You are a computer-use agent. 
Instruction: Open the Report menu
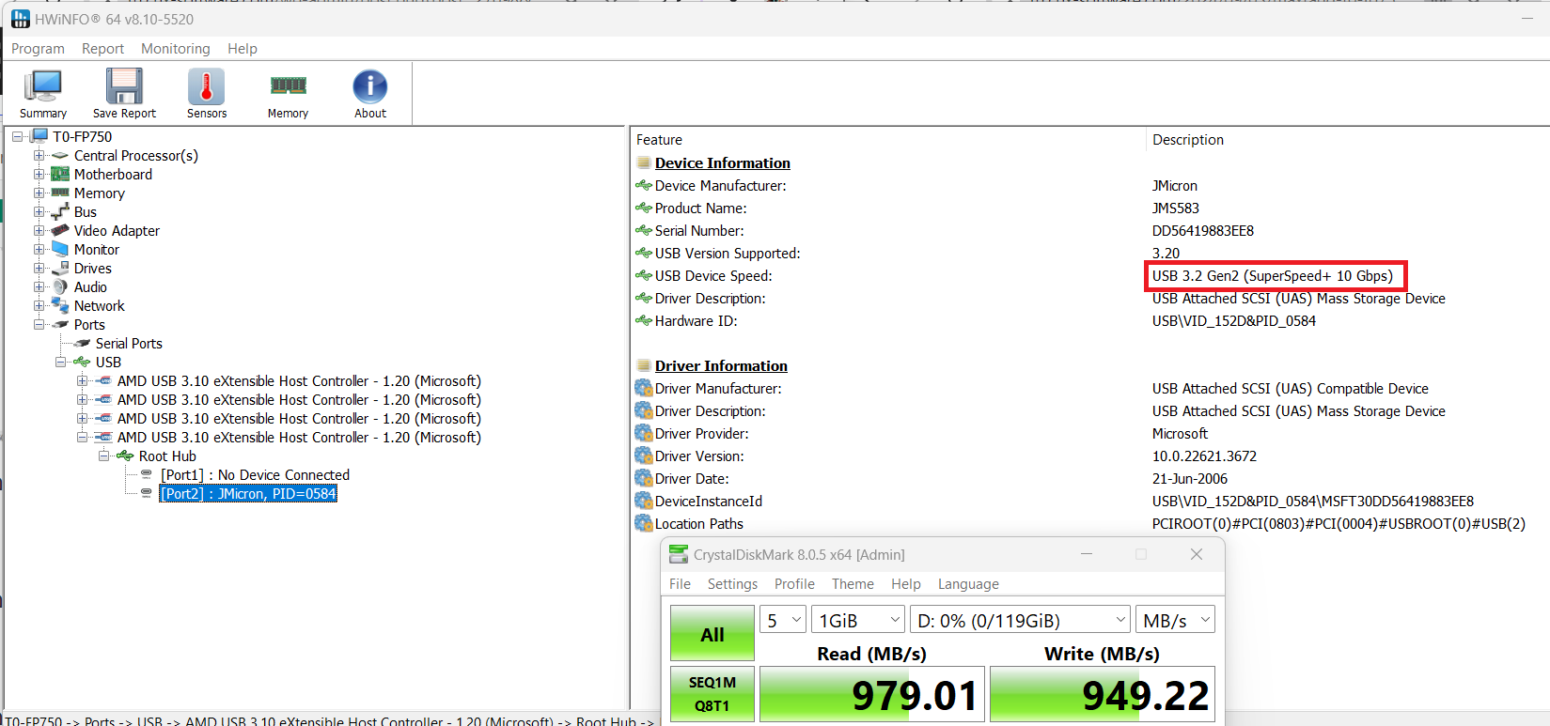tap(102, 49)
